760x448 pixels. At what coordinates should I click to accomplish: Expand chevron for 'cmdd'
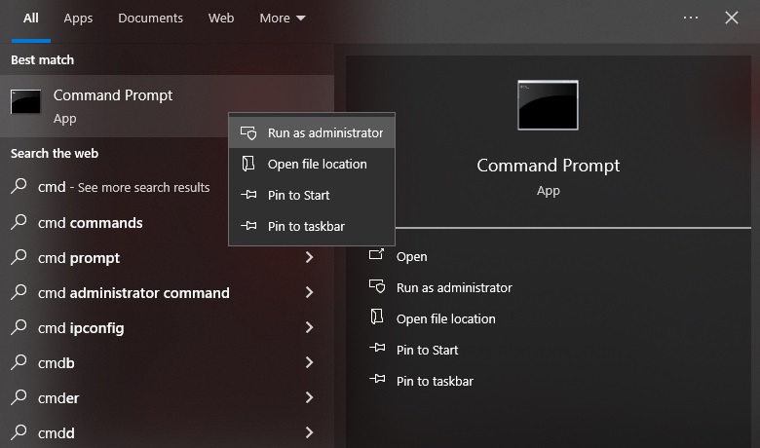[309, 432]
